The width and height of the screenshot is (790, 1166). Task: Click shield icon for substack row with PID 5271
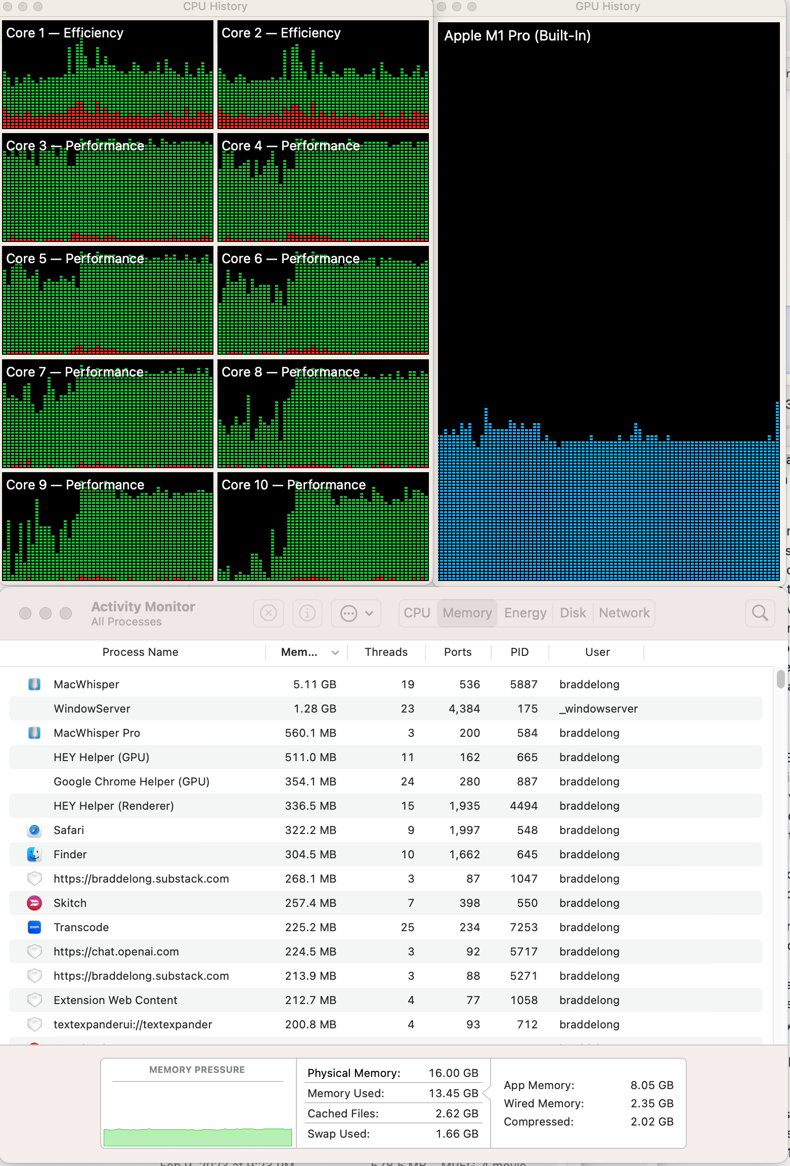tap(34, 976)
